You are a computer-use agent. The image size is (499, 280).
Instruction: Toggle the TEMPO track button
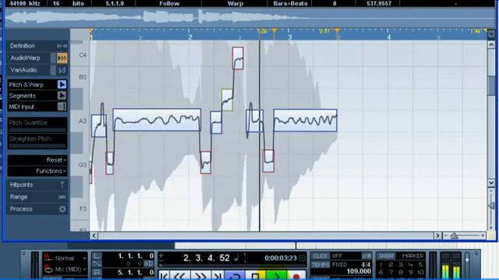point(320,264)
